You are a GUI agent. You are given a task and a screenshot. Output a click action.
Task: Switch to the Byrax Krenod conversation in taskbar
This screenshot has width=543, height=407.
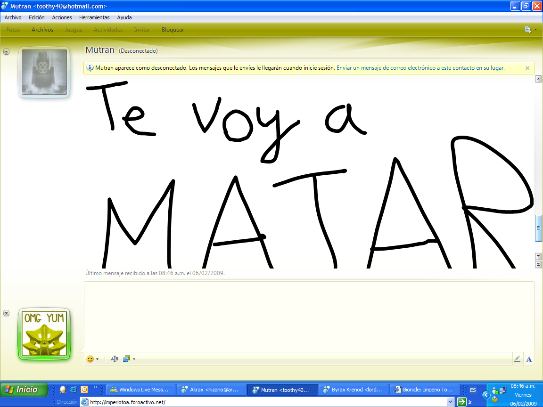pyautogui.click(x=354, y=390)
